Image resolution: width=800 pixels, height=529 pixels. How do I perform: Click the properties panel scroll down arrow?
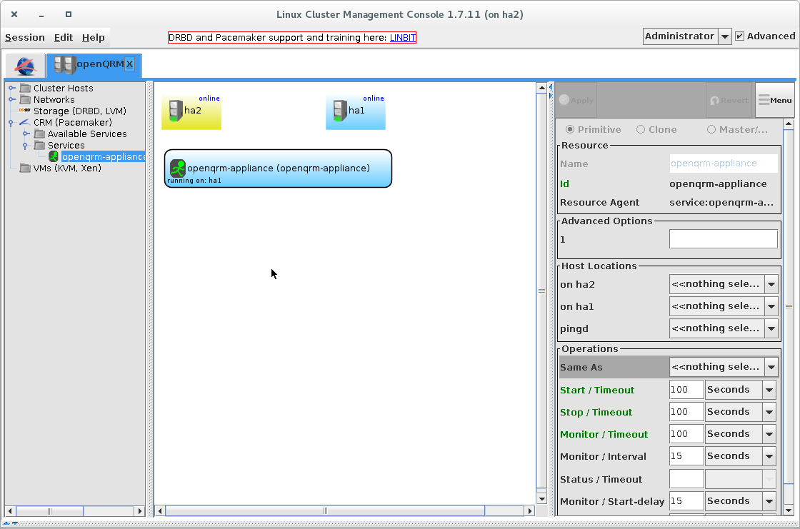[789, 510]
